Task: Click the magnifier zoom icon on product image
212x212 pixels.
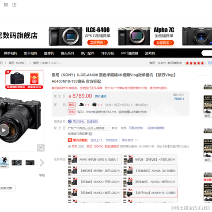Action: click(x=41, y=148)
